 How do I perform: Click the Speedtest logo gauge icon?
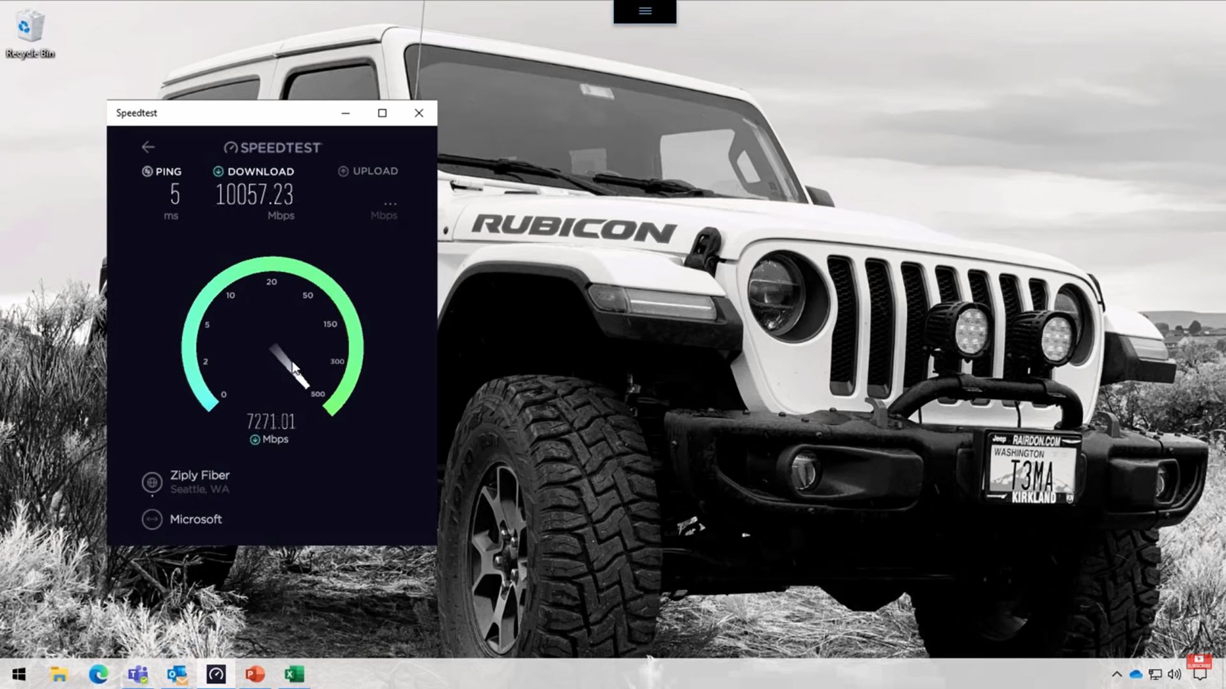[x=231, y=148]
